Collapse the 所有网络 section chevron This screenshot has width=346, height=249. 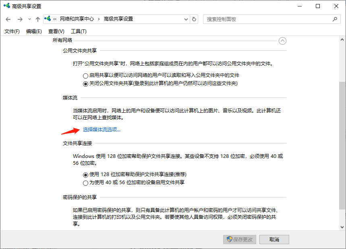coord(282,41)
